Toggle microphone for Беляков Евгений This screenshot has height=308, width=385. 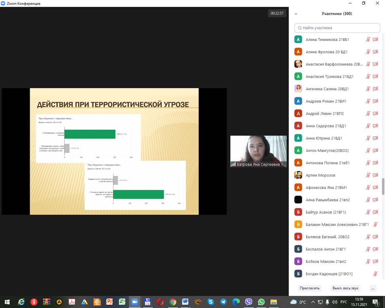click(368, 237)
